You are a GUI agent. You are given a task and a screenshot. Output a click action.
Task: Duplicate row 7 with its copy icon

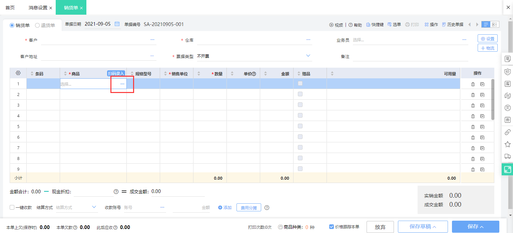(x=482, y=148)
